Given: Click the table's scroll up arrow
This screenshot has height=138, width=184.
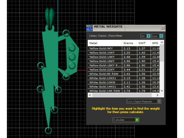Looking at the screenshot, I should pos(162,42).
